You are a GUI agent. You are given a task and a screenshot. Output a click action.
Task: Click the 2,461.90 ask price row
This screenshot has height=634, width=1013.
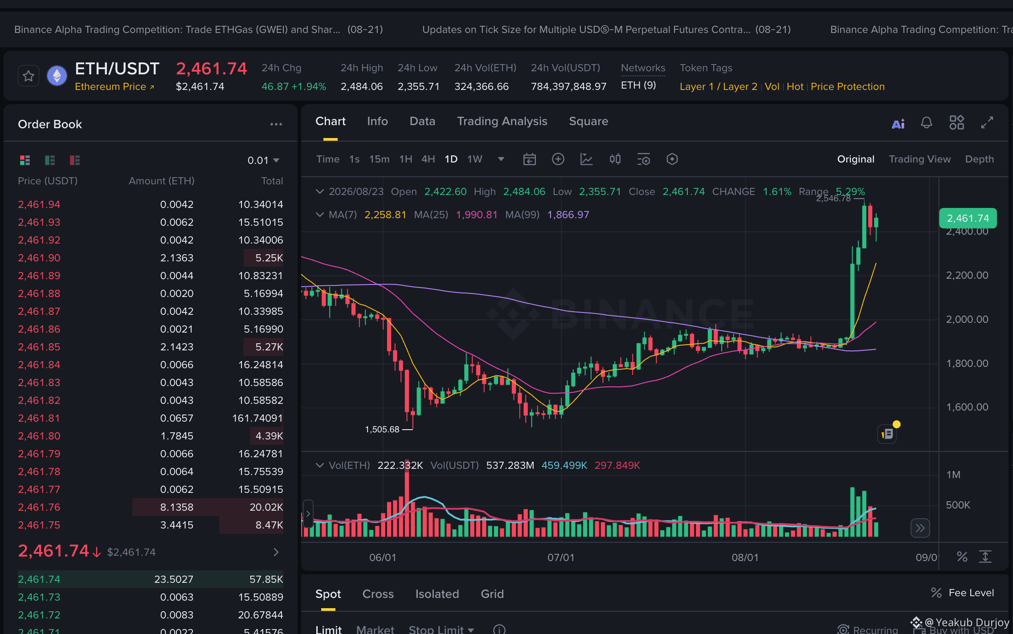(151, 258)
